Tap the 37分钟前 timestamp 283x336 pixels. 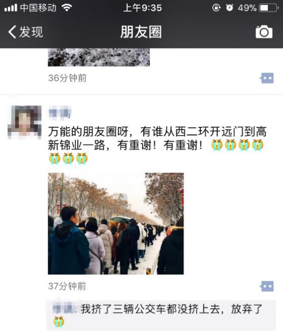pos(67,286)
